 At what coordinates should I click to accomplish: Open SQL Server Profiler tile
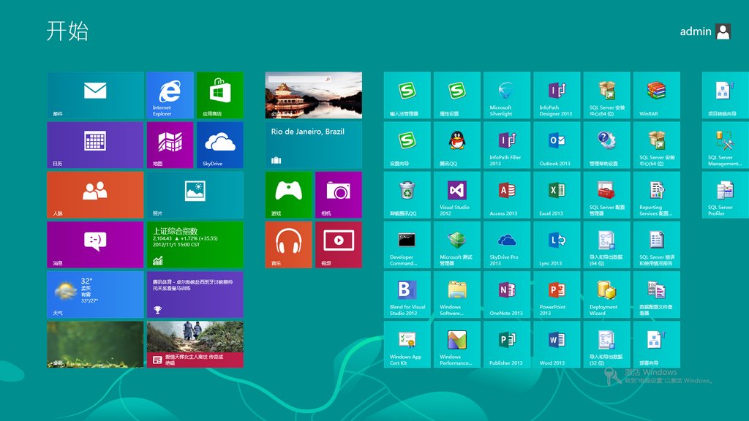coord(725,194)
